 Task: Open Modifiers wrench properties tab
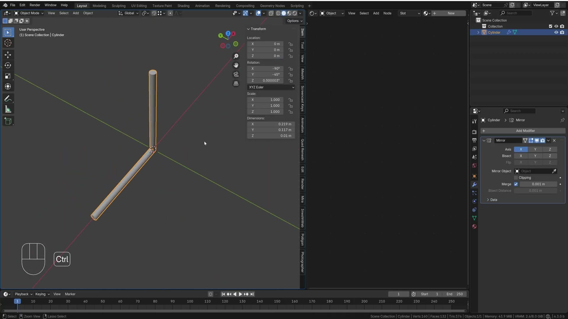click(474, 184)
